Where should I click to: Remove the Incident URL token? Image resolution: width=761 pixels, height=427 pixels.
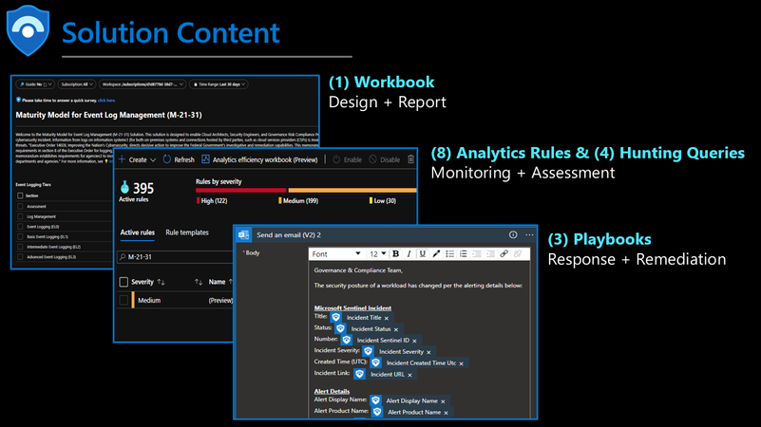tap(409, 375)
